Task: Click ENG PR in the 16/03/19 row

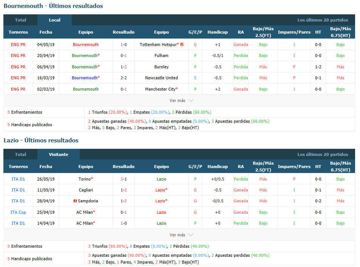Action: point(18,78)
